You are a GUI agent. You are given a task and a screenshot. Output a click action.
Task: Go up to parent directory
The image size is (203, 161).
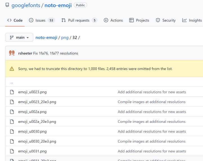(x=12, y=82)
